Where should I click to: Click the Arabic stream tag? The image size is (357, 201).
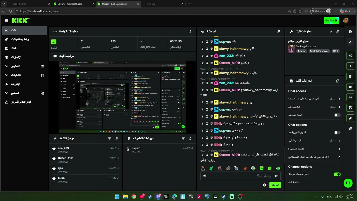click(301, 51)
